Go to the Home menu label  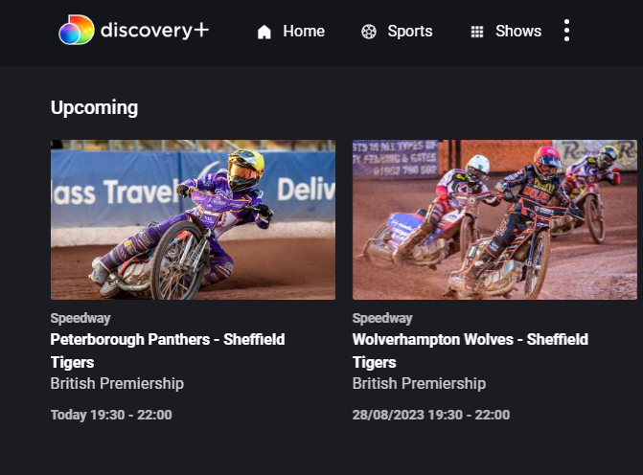point(304,32)
